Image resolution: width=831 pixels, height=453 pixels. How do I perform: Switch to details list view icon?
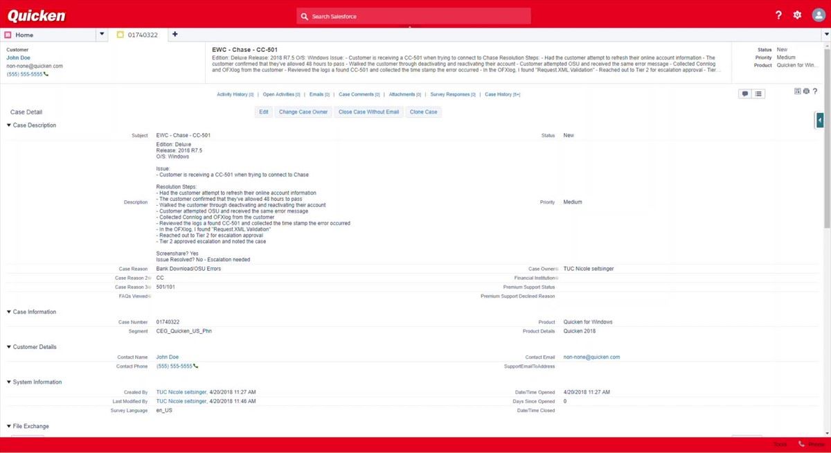point(758,94)
